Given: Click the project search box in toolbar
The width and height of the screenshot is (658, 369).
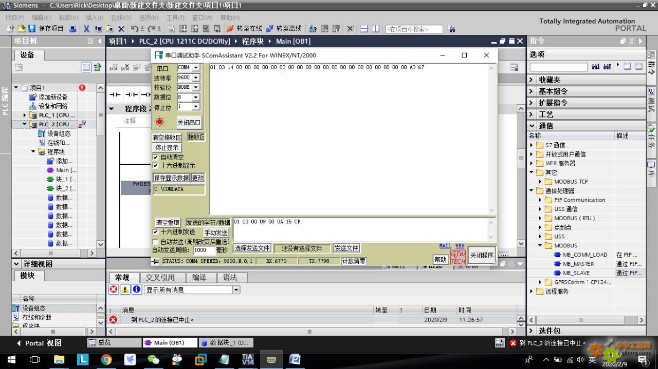Looking at the screenshot, I should [414, 29].
